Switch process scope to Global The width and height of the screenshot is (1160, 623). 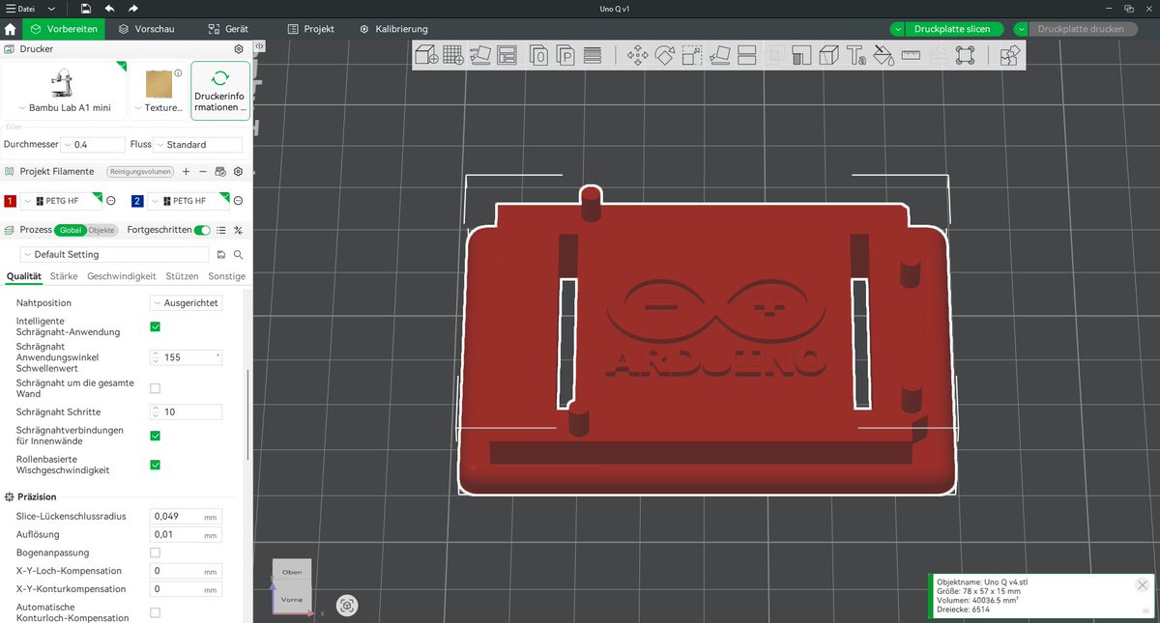[71, 230]
